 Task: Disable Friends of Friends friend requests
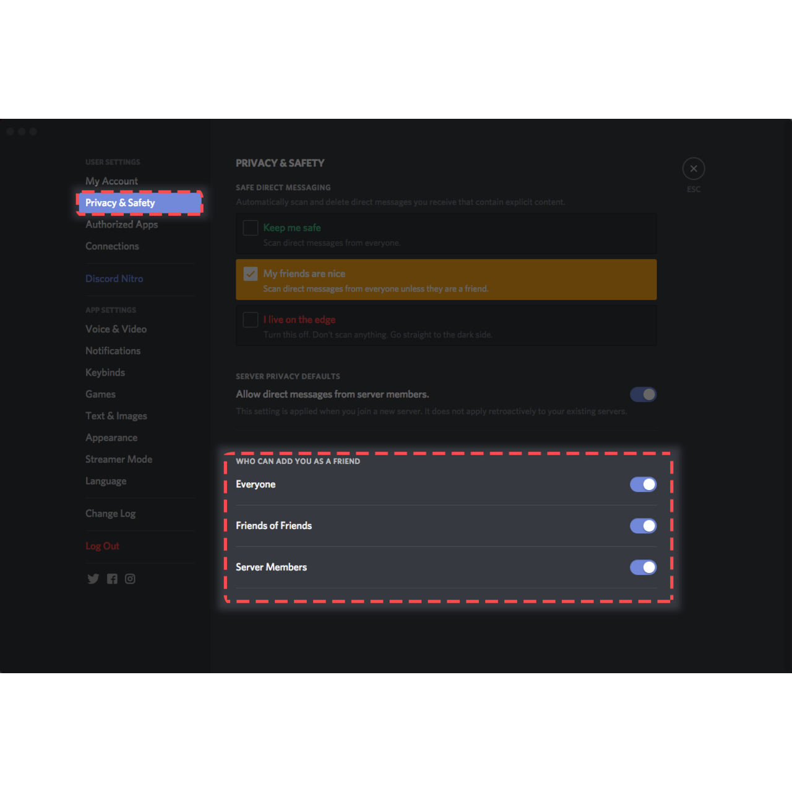click(x=643, y=525)
